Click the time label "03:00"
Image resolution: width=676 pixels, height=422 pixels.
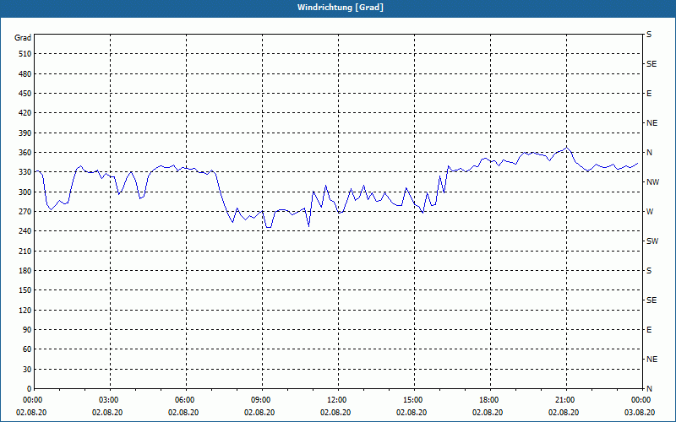[x=109, y=399]
